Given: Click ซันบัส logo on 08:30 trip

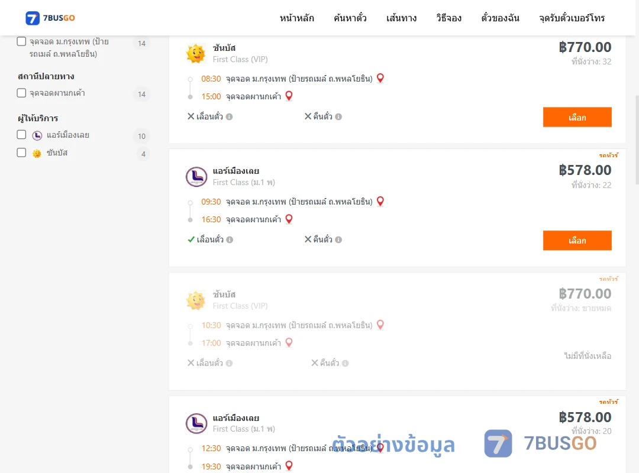Looking at the screenshot, I should click(x=196, y=53).
